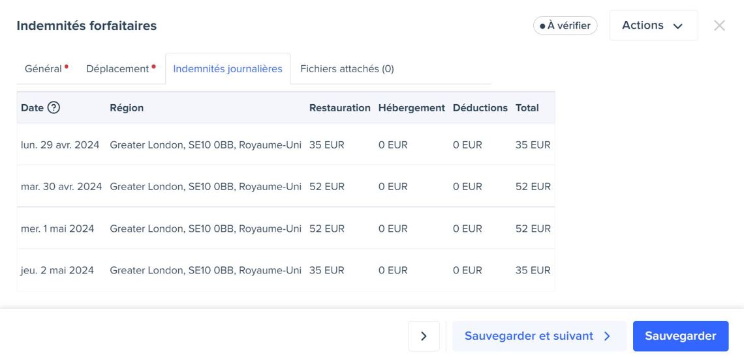The width and height of the screenshot is (744, 360).
Task: Select the jeu. 2 mai 2024 row
Action: tap(57, 270)
